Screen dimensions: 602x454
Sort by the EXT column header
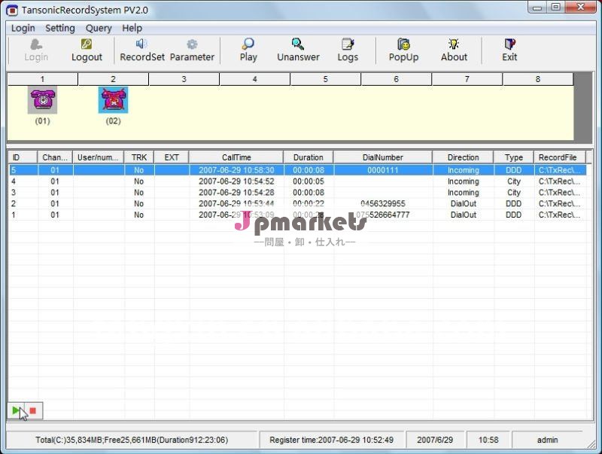coord(172,157)
